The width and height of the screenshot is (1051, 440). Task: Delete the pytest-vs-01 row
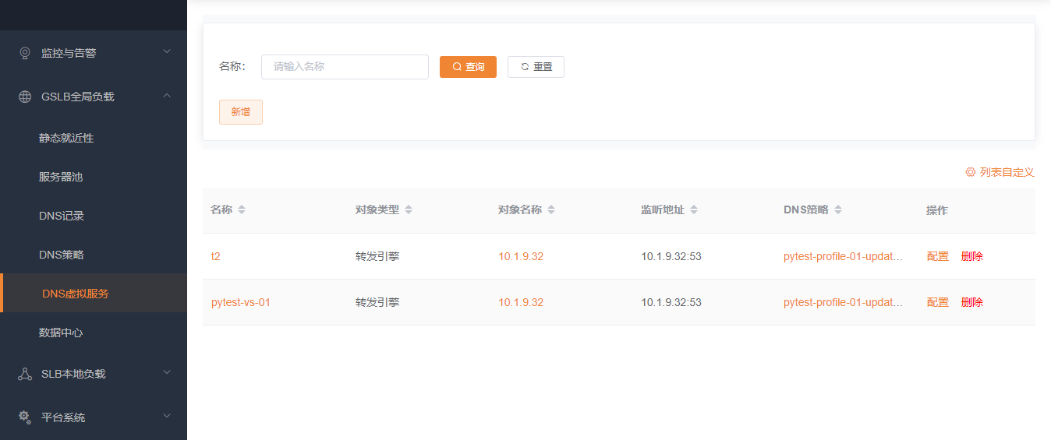coord(971,302)
